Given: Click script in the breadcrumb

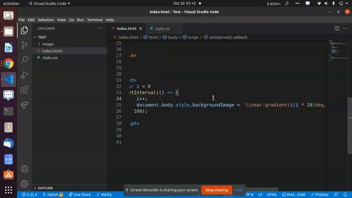Looking at the screenshot, I should [193, 37].
